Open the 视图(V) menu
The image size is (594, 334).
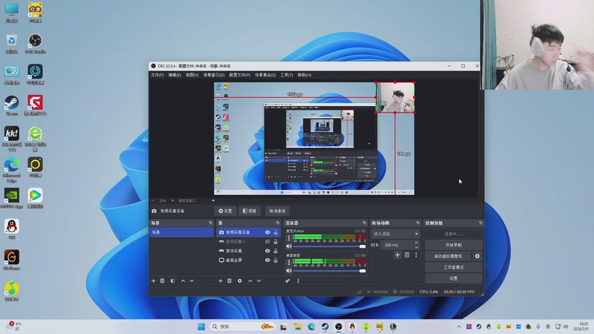(x=192, y=75)
